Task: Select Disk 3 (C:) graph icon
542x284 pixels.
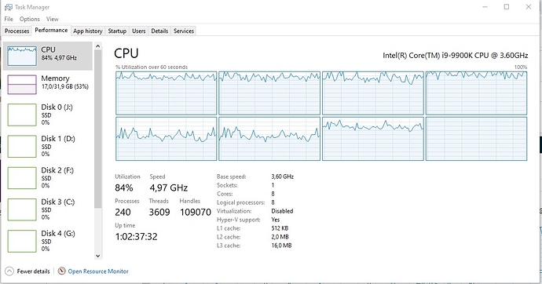Action: point(22,209)
